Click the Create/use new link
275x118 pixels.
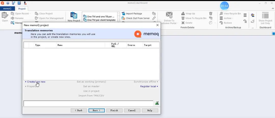[x=36, y=82]
